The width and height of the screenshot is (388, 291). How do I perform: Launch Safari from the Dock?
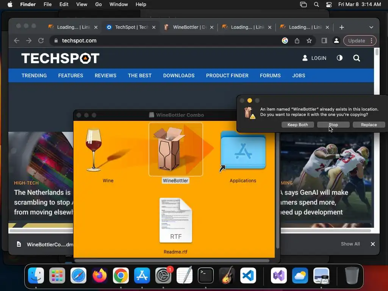pyautogui.click(x=78, y=275)
